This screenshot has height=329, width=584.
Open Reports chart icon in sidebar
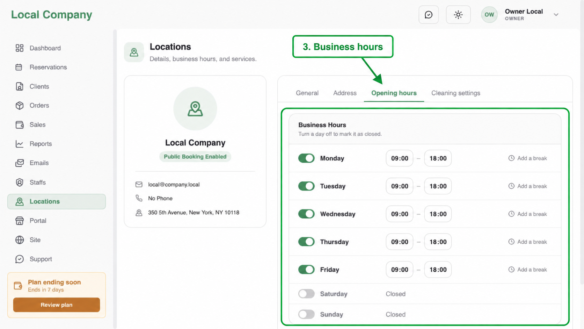[x=19, y=144]
